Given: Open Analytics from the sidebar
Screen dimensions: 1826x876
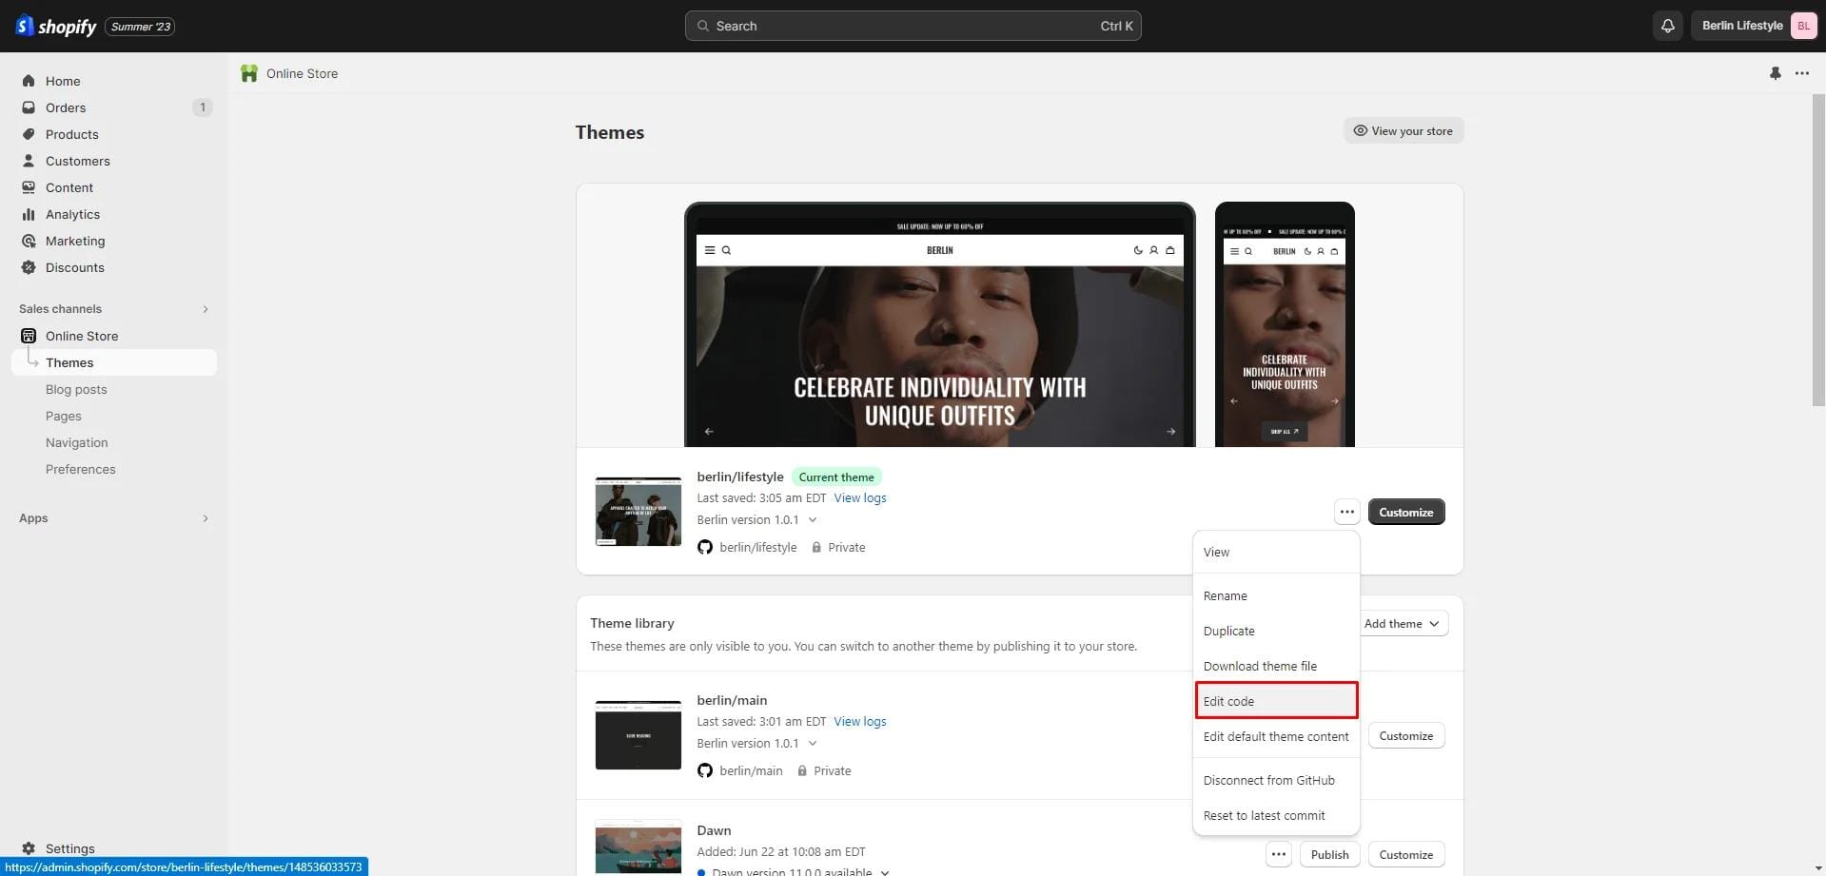Looking at the screenshot, I should [72, 214].
